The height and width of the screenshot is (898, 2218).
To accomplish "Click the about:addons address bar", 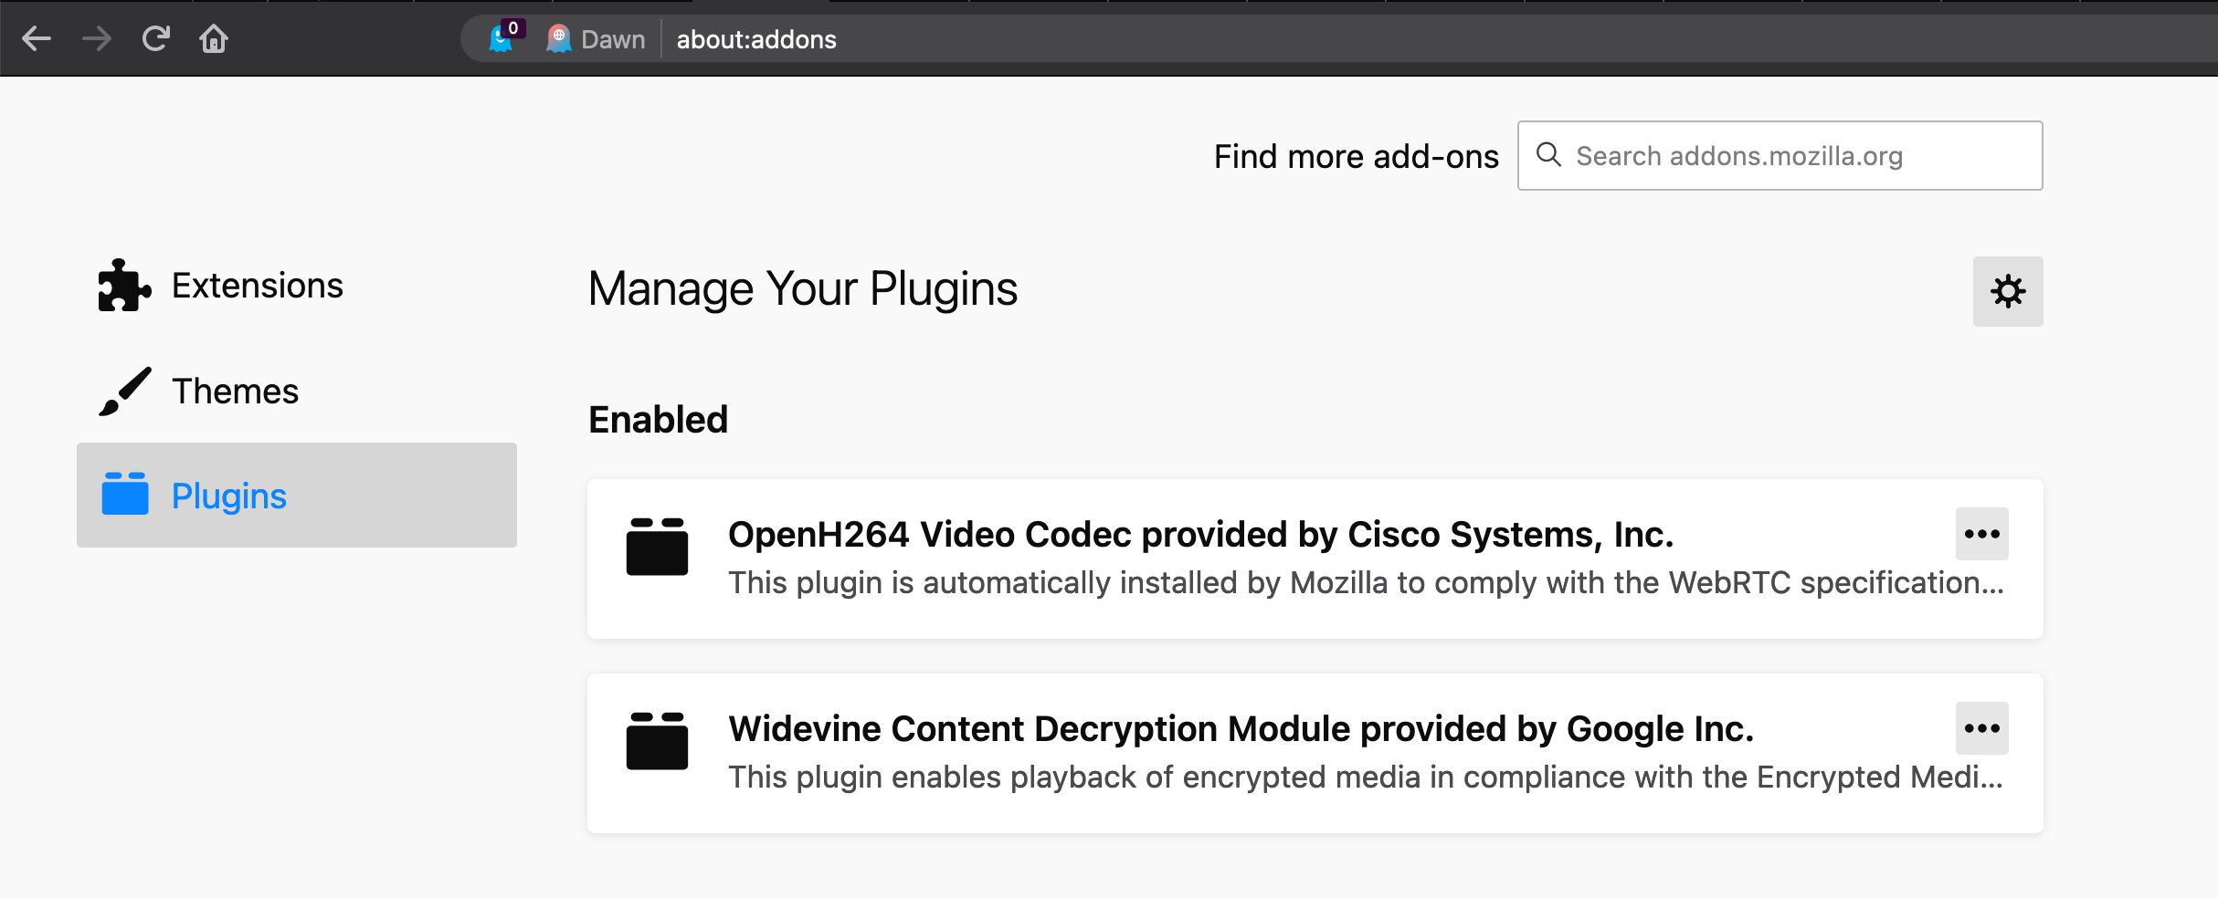I will [755, 39].
